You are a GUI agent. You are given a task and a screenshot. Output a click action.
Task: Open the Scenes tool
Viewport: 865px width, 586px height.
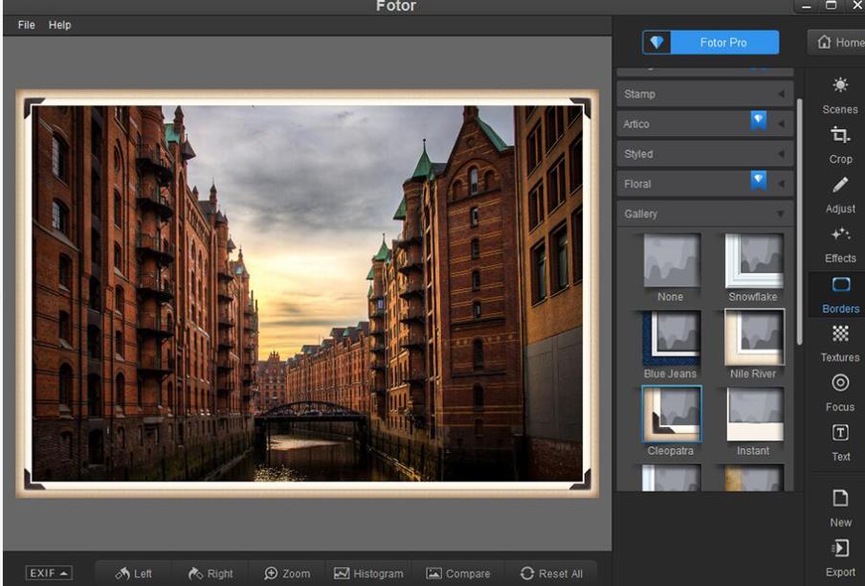coord(839,96)
